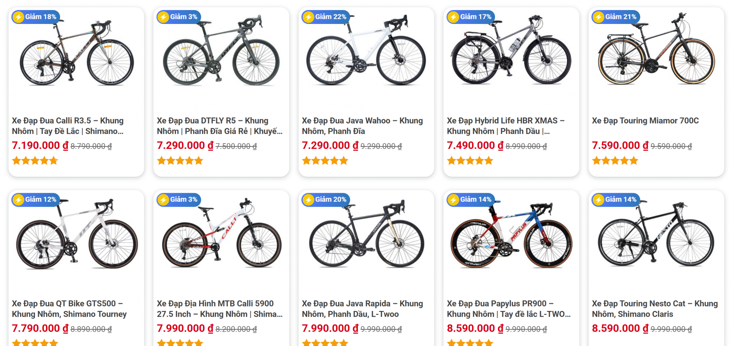Open Xe Đạp Đua Java Wahoo link
The height and width of the screenshot is (346, 733).
click(362, 126)
